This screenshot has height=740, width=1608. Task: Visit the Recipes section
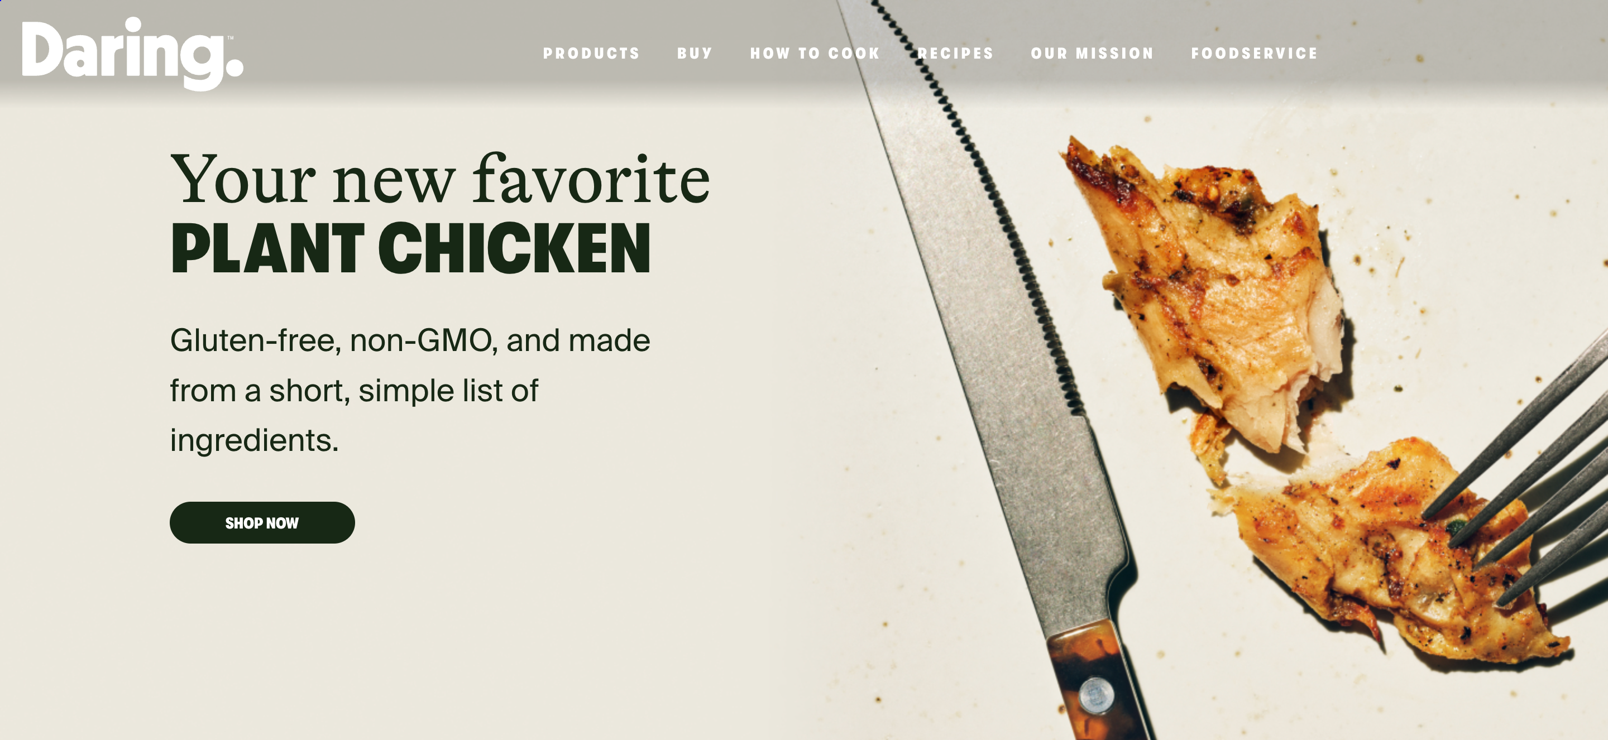click(x=955, y=54)
